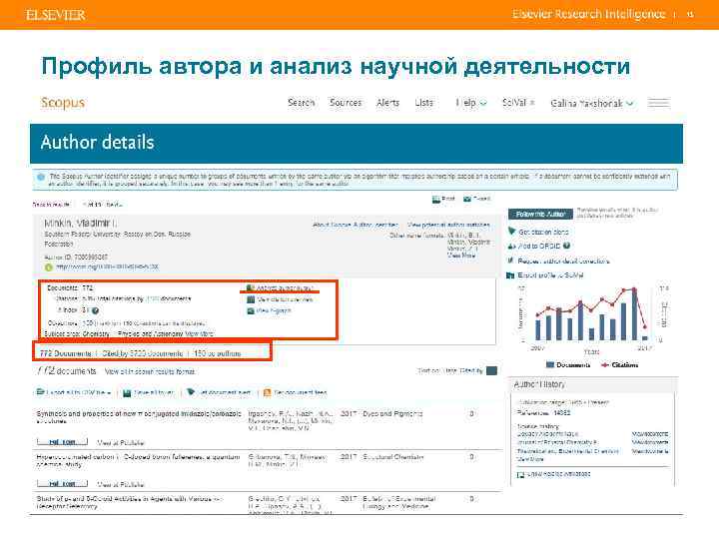Open the 'Study of μ- and δ-Opioid Activities' article
The image size is (719, 539).
(x=129, y=502)
